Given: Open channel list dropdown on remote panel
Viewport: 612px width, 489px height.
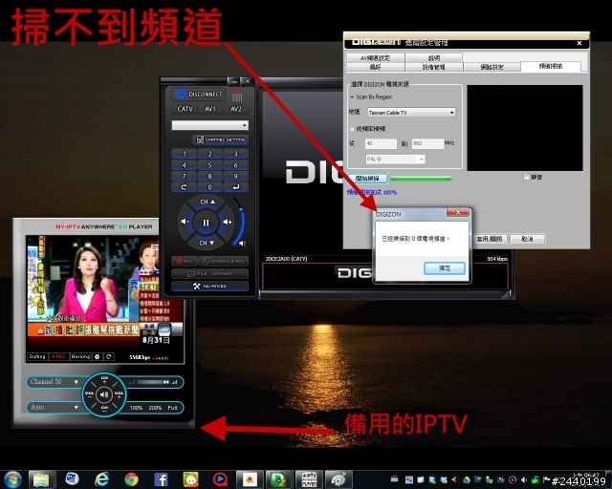Looking at the screenshot, I should 210,125.
